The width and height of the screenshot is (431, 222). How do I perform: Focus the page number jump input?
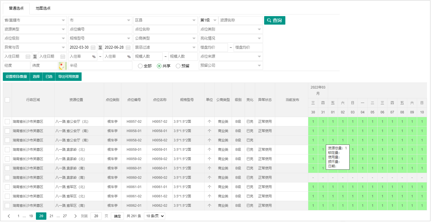(96, 216)
